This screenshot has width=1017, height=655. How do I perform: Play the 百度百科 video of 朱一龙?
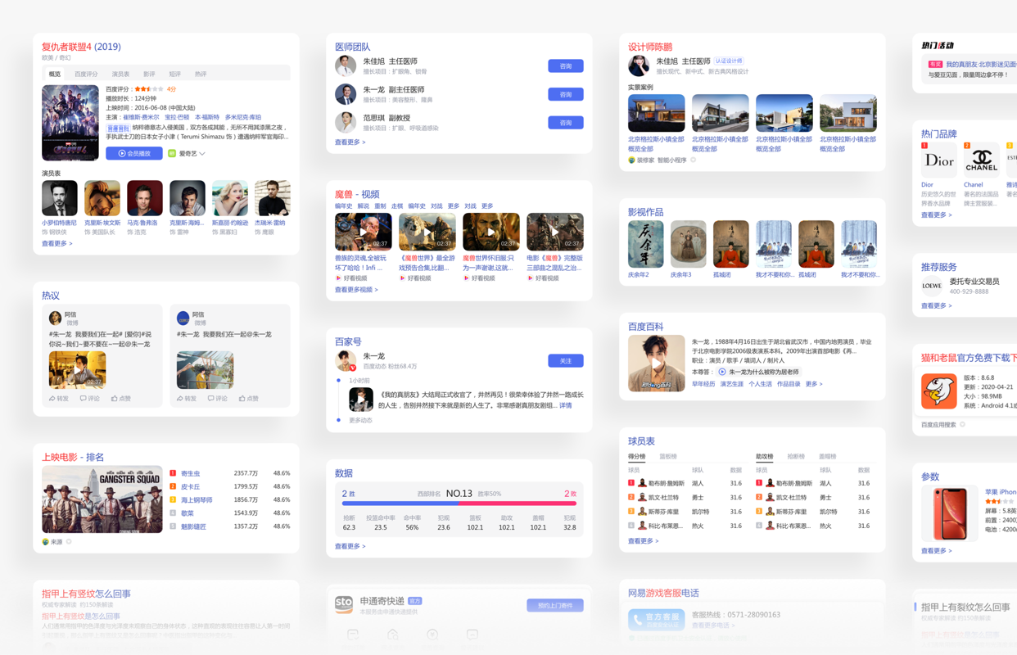(x=657, y=364)
